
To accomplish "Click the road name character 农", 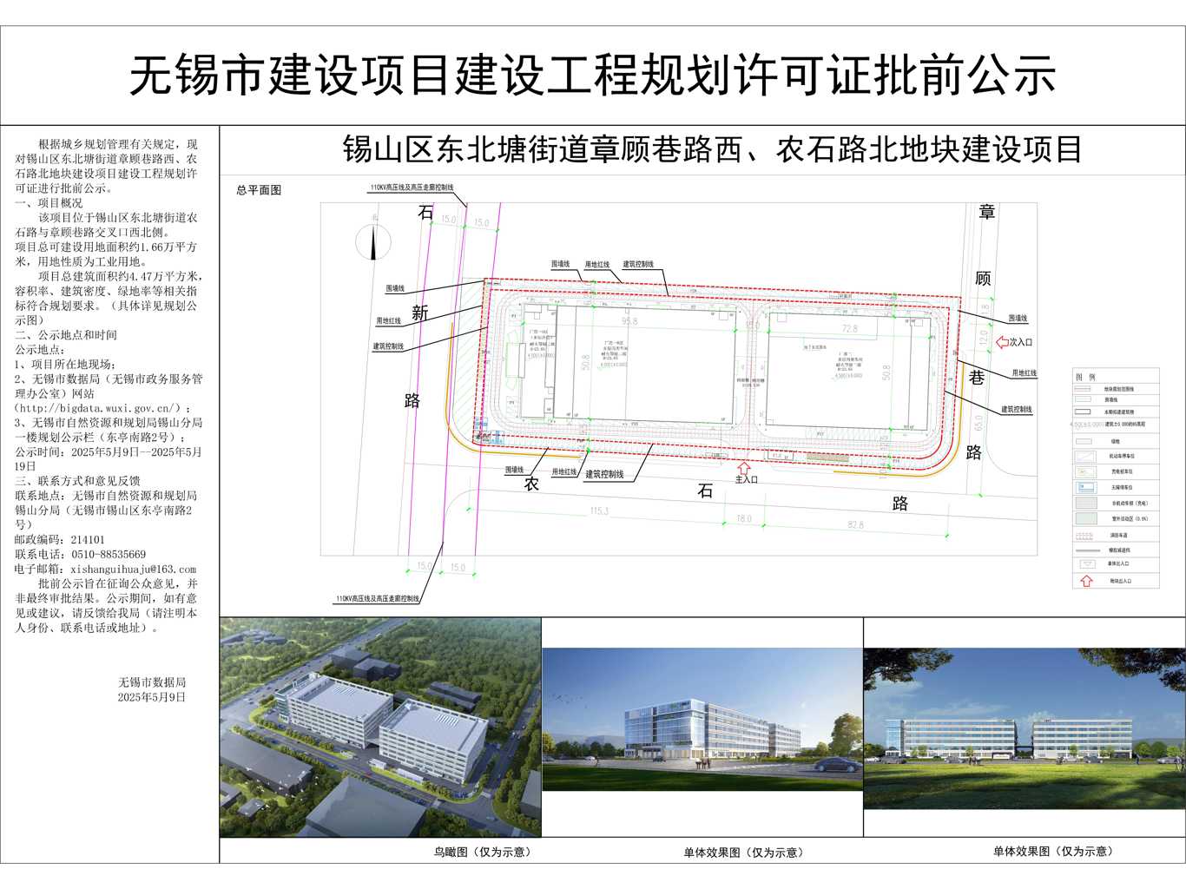I will (531, 484).
